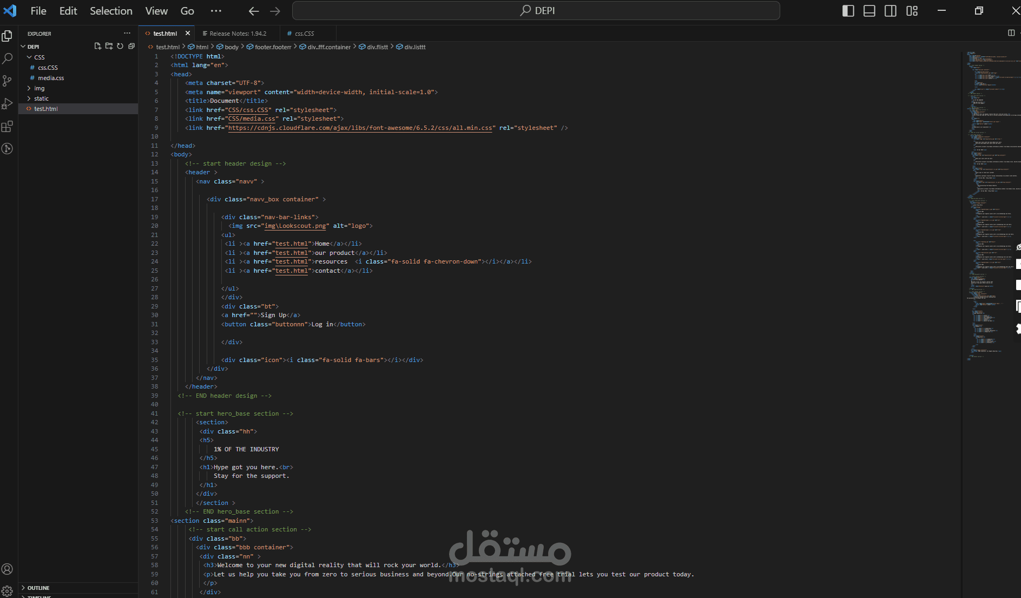Viewport: 1021px width, 598px height.
Task: Click the DEPI command center search box
Action: [536, 11]
